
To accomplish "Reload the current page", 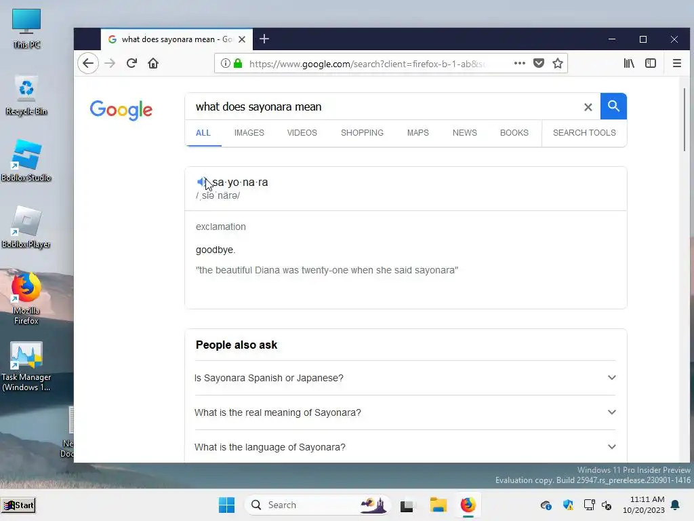I will (131, 63).
